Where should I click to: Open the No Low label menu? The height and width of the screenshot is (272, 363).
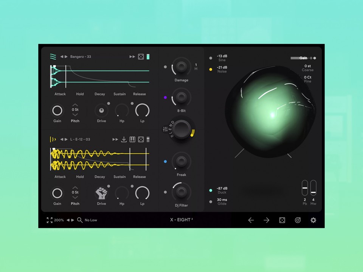click(x=91, y=220)
